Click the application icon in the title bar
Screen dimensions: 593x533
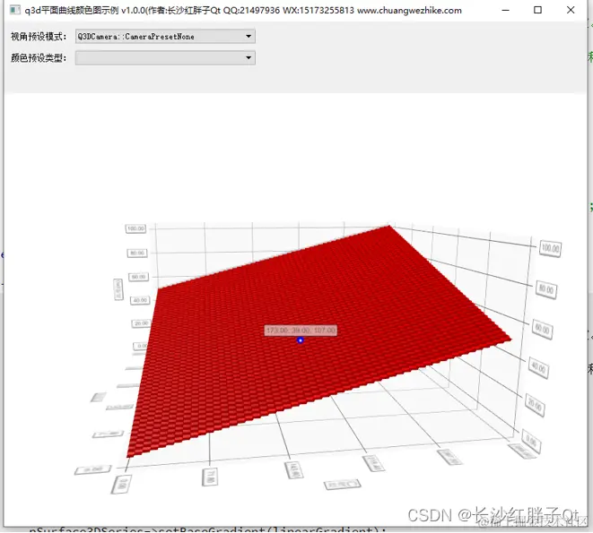(x=14, y=10)
